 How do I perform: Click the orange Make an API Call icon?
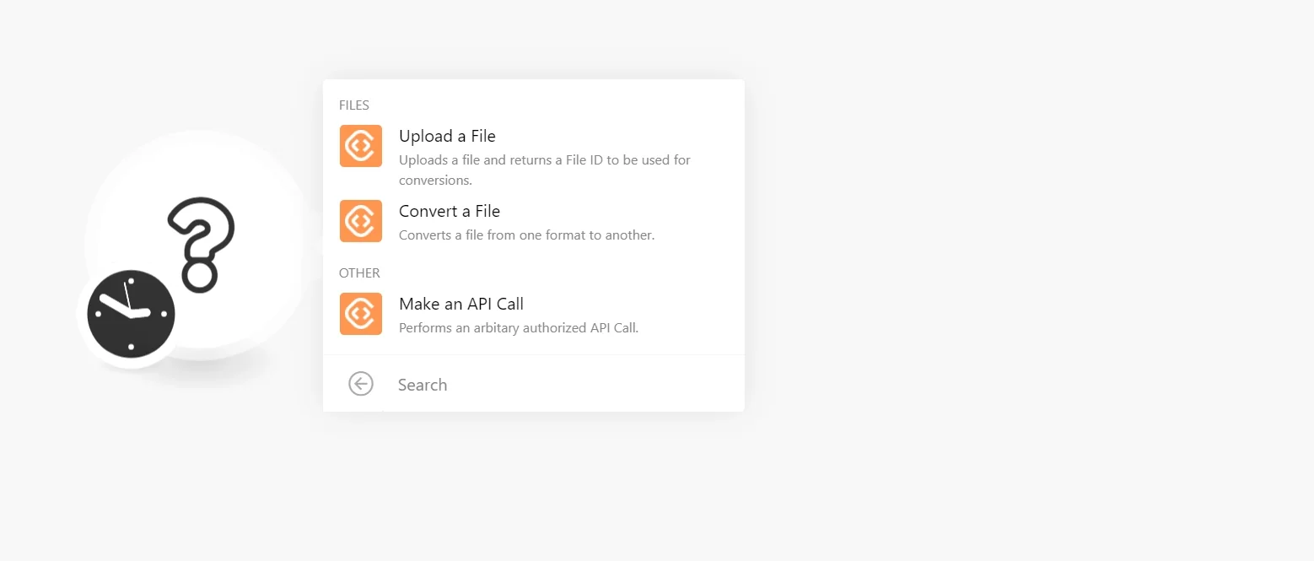tap(361, 314)
